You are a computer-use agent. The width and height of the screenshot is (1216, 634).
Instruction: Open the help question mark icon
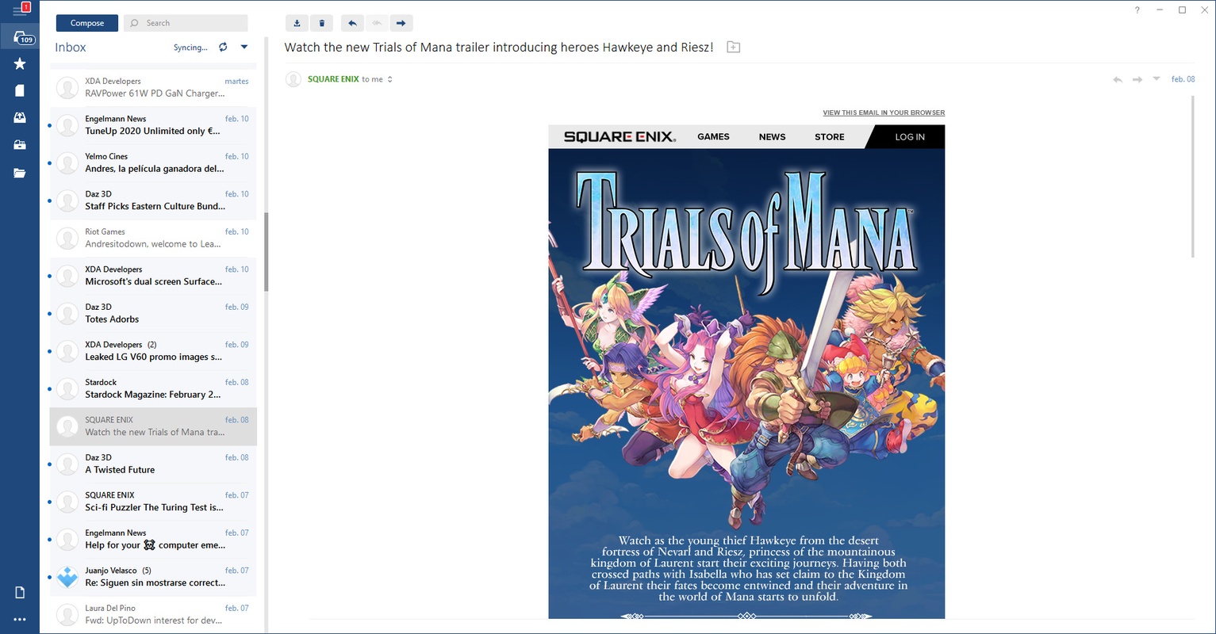click(x=1137, y=10)
